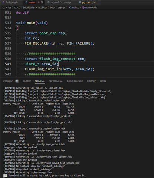
Task: Open the 'C:' drive breadcrumb
Action: (4, 7)
